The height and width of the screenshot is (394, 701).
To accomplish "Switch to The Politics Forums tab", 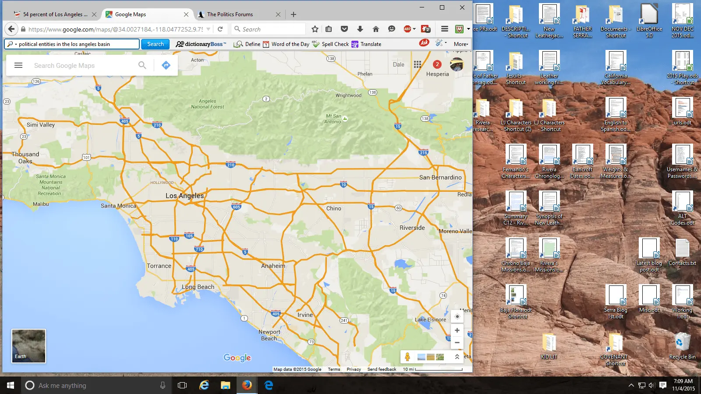I will (x=230, y=14).
